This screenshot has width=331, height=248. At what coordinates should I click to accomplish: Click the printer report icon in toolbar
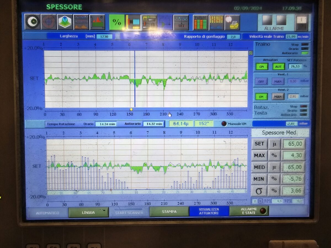click(x=232, y=22)
